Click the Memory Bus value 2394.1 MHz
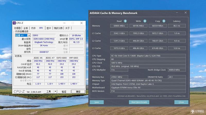The image size is (206, 115). click(119, 77)
